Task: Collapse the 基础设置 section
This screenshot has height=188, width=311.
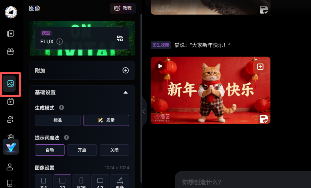Action: point(126,92)
